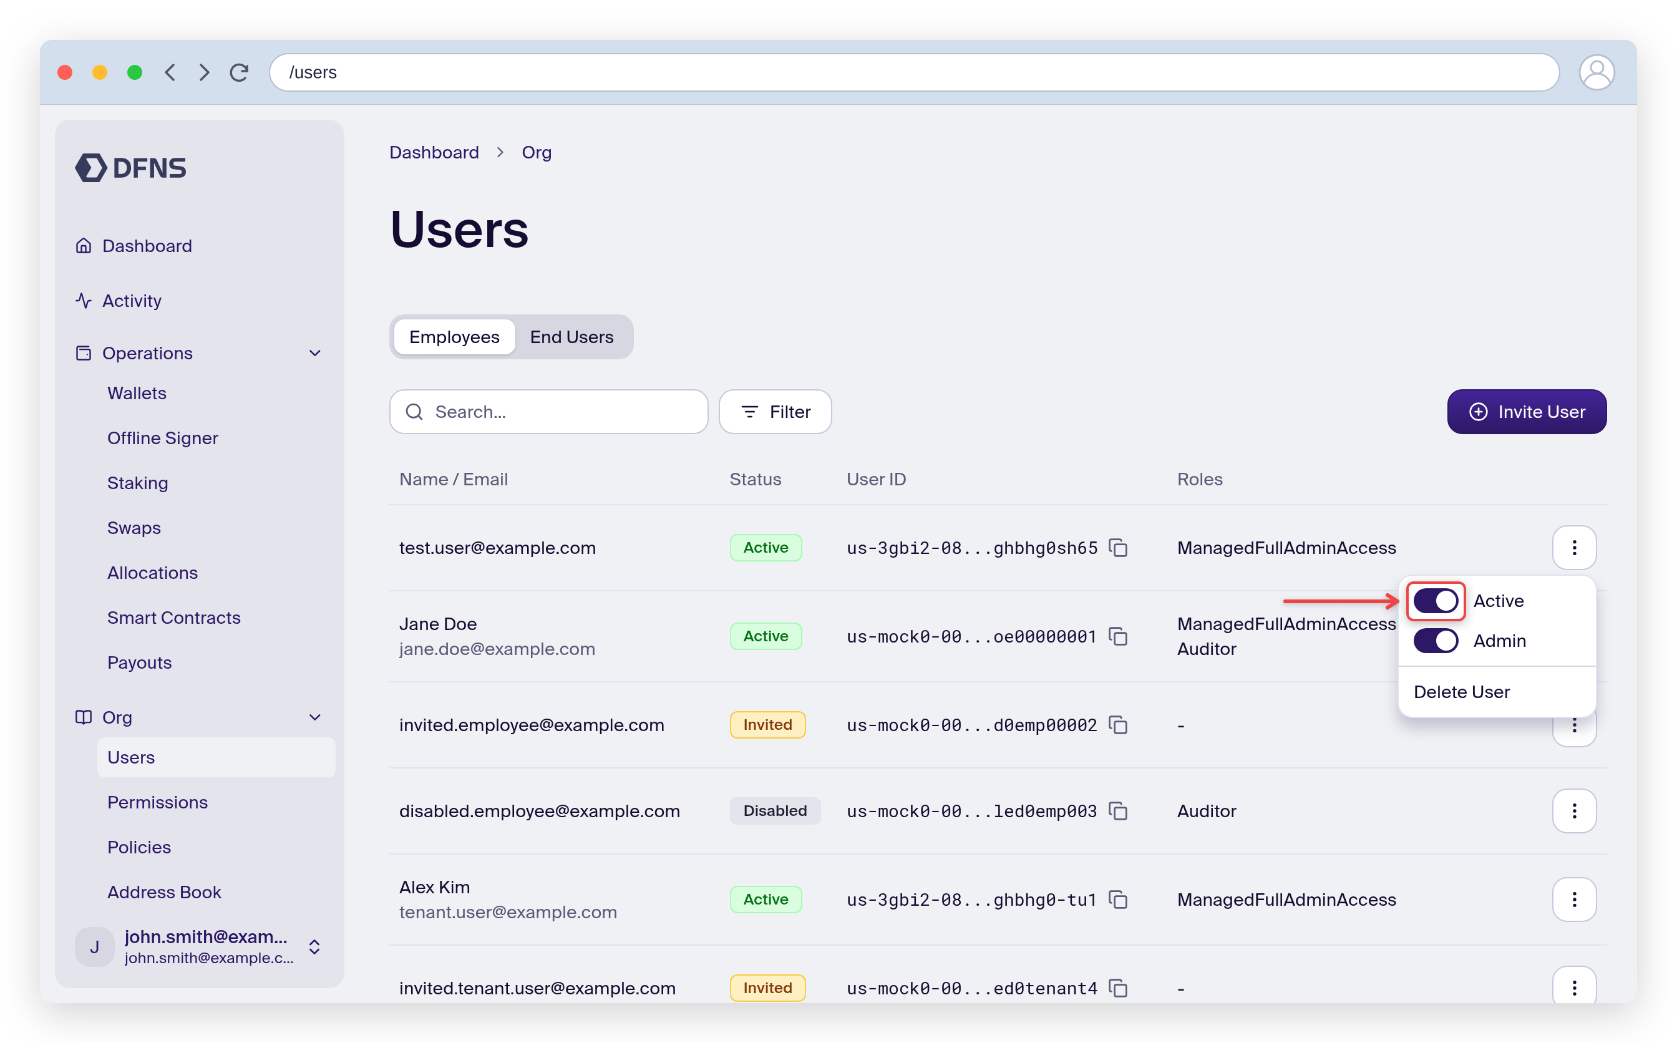
Task: Click the search magnifier icon
Action: (x=414, y=412)
